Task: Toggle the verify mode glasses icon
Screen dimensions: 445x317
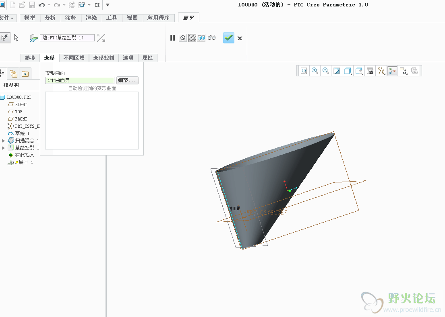Action: (x=212, y=38)
